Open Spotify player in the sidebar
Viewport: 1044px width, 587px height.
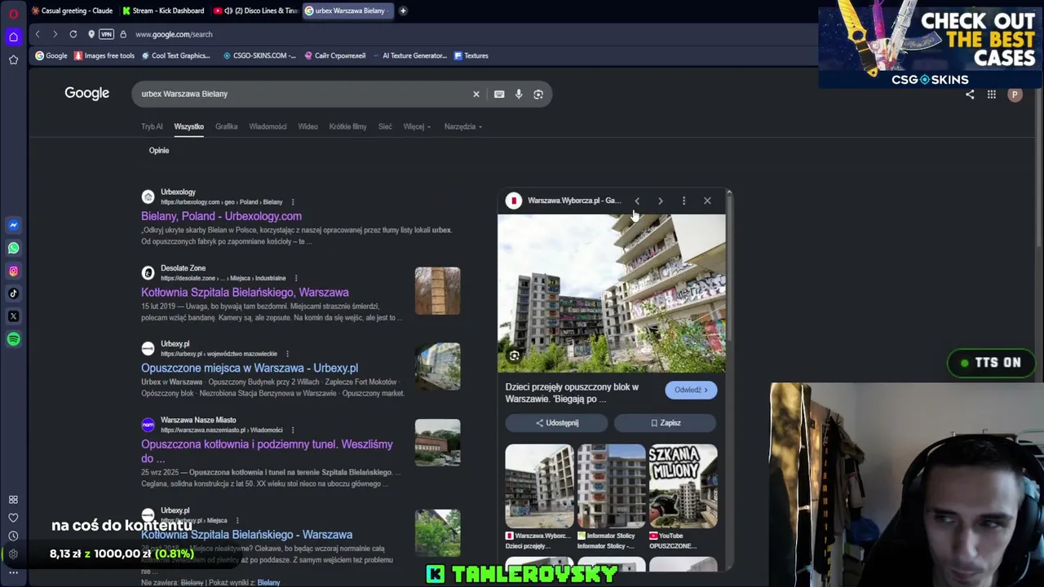point(13,339)
